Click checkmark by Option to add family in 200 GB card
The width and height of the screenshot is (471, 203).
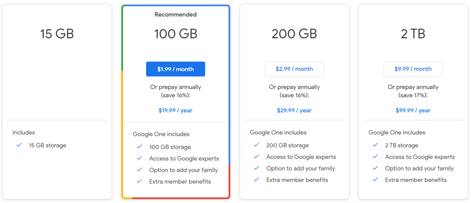click(256, 168)
